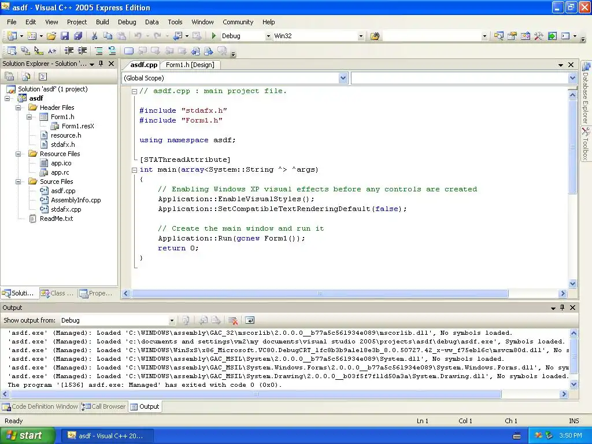The width and height of the screenshot is (592, 444).
Task: Collapse the Form1.h node
Action: point(29,117)
